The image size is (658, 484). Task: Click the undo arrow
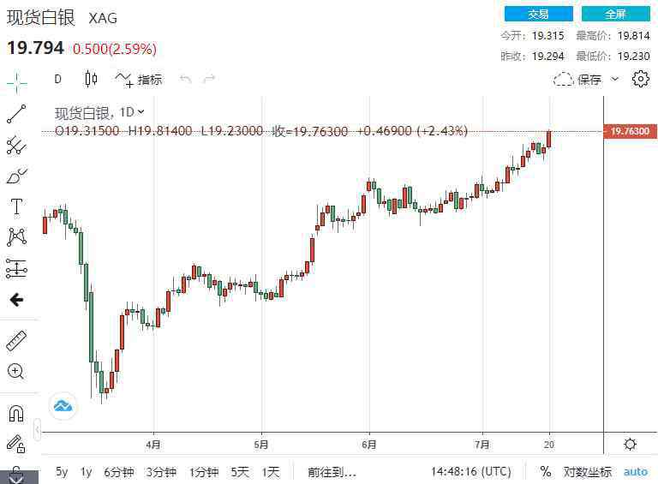point(185,79)
